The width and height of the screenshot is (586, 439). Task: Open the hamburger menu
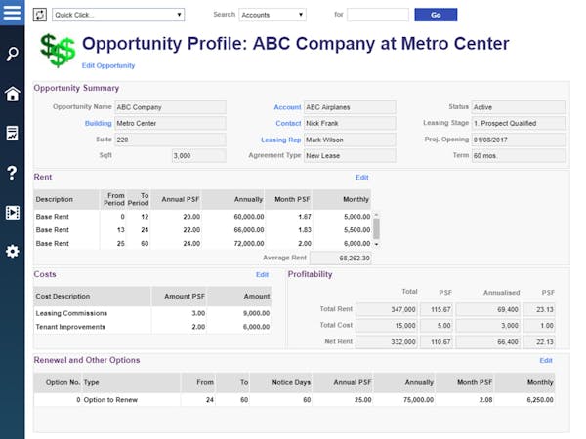[x=12, y=13]
